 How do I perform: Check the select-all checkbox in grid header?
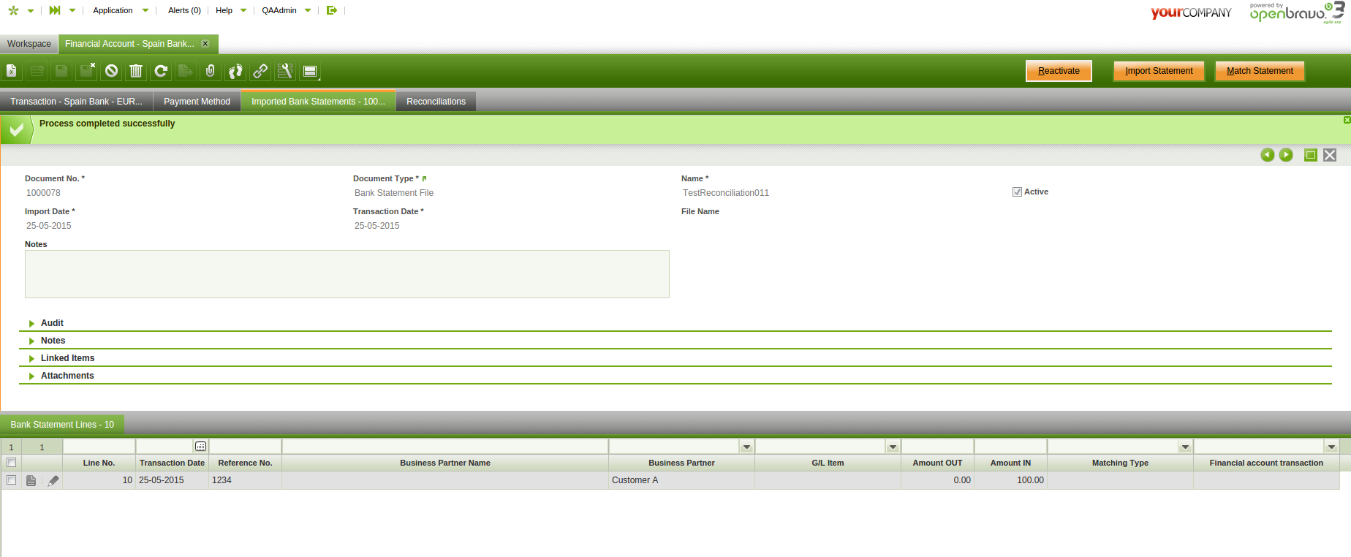(11, 463)
